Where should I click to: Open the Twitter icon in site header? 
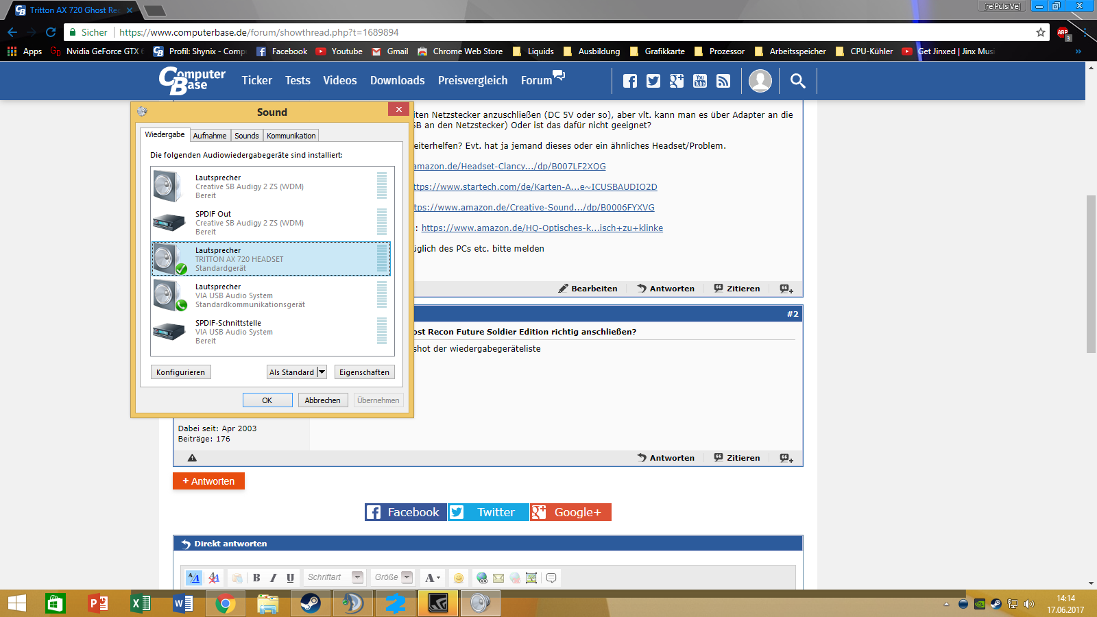pyautogui.click(x=653, y=81)
